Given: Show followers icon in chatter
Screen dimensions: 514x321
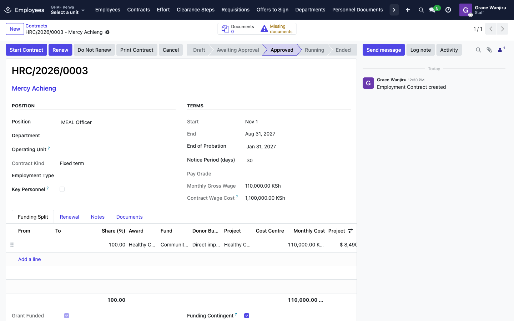Looking at the screenshot, I should [501, 50].
